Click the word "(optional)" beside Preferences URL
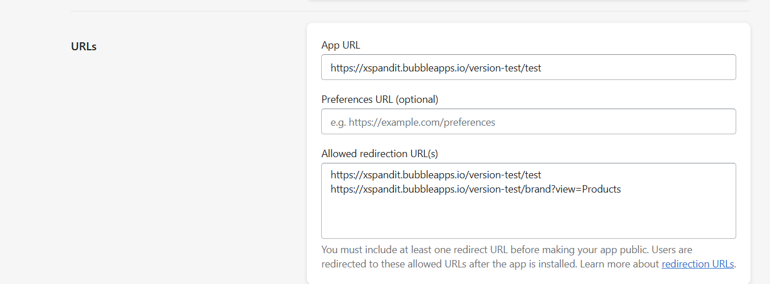Screen dimensions: 770x284 [x=416, y=99]
